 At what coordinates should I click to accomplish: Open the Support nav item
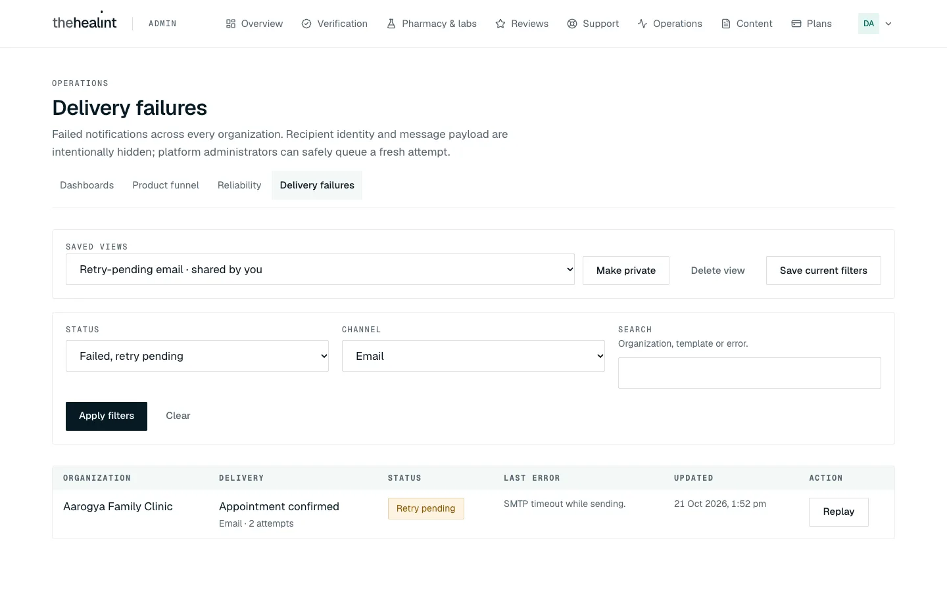[593, 24]
